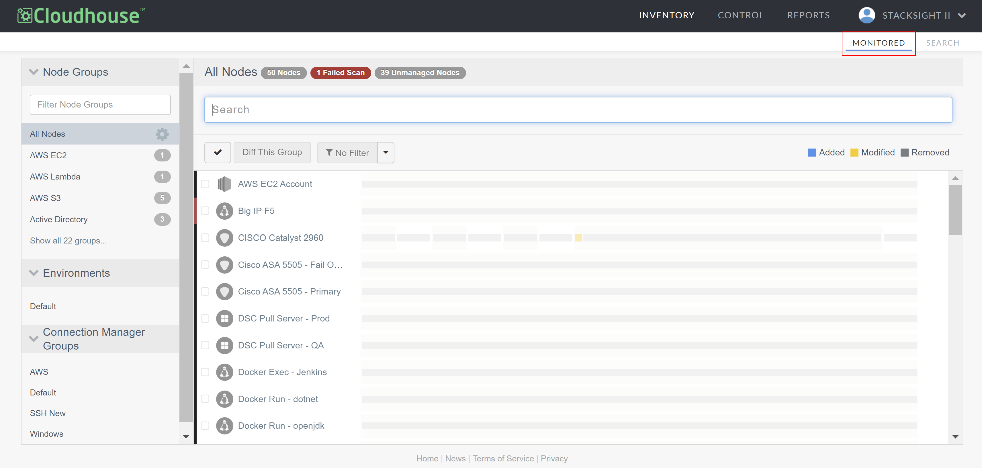The width and height of the screenshot is (982, 468).
Task: Click the Active Directory count badge
Action: point(162,219)
